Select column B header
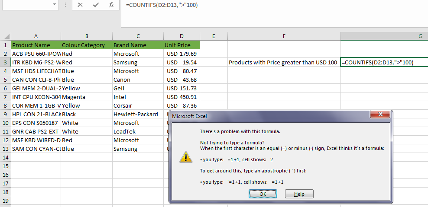Viewport: 428px width, 207px height. click(x=87, y=36)
